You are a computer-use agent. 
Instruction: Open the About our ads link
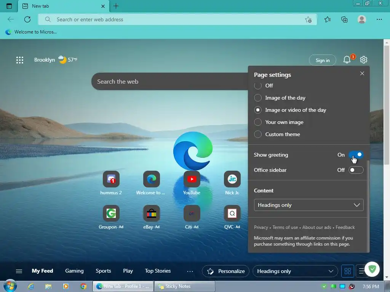(316, 227)
